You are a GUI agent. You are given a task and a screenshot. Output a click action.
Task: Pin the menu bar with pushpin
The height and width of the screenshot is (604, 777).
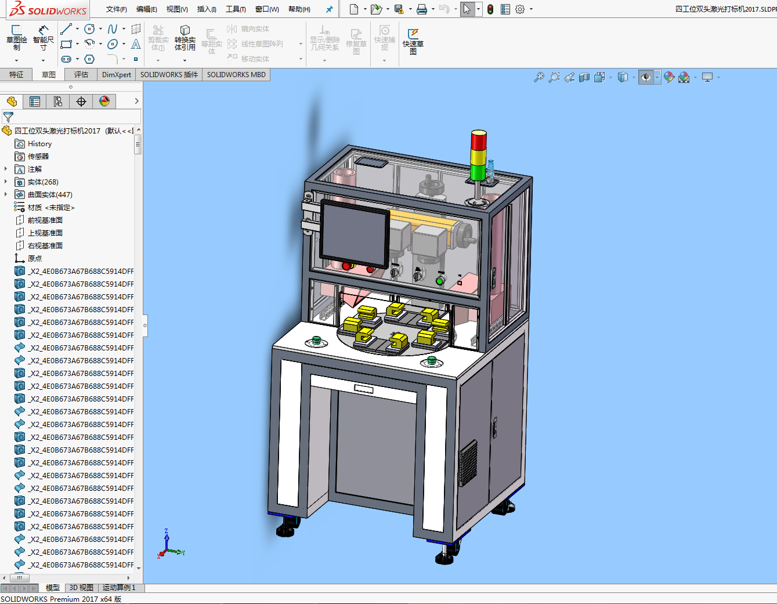(x=329, y=9)
